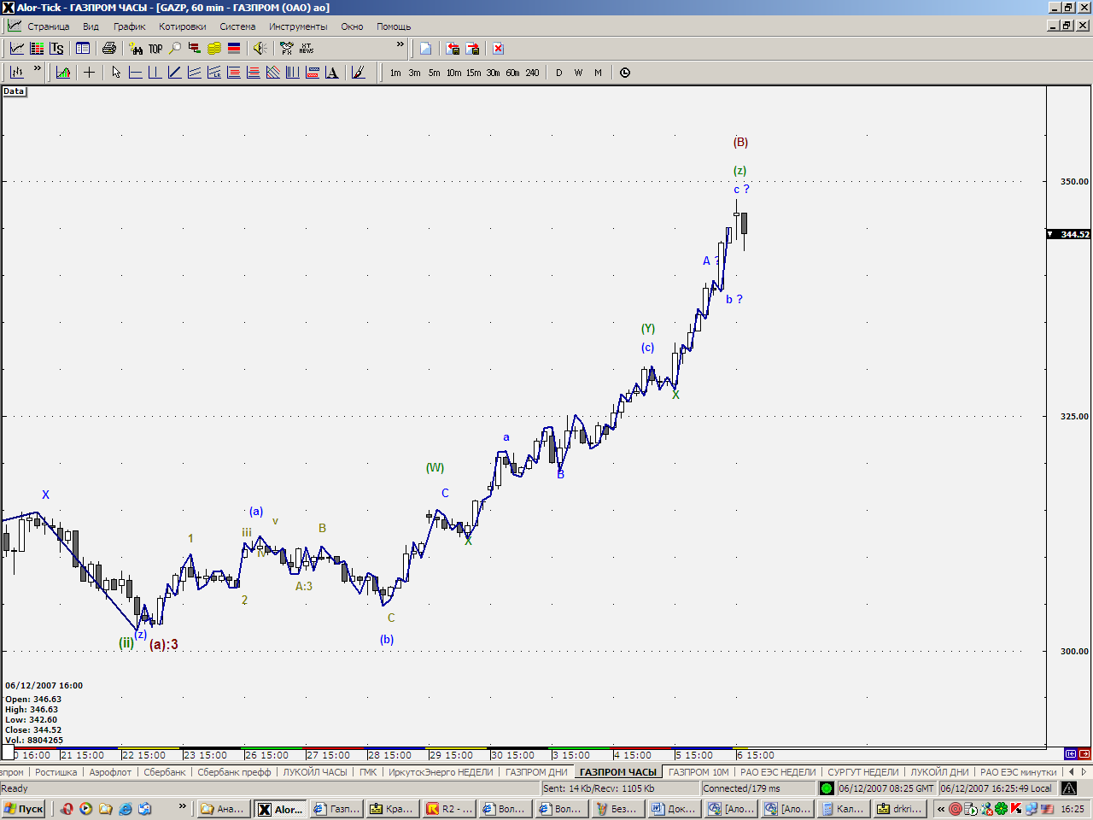Image resolution: width=1093 pixels, height=820 pixels.
Task: Switch timeframe to 1m
Action: [x=395, y=73]
